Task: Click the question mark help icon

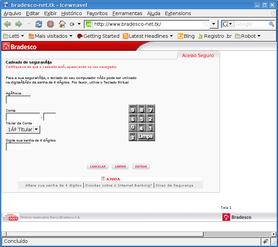Action: [x=103, y=179]
